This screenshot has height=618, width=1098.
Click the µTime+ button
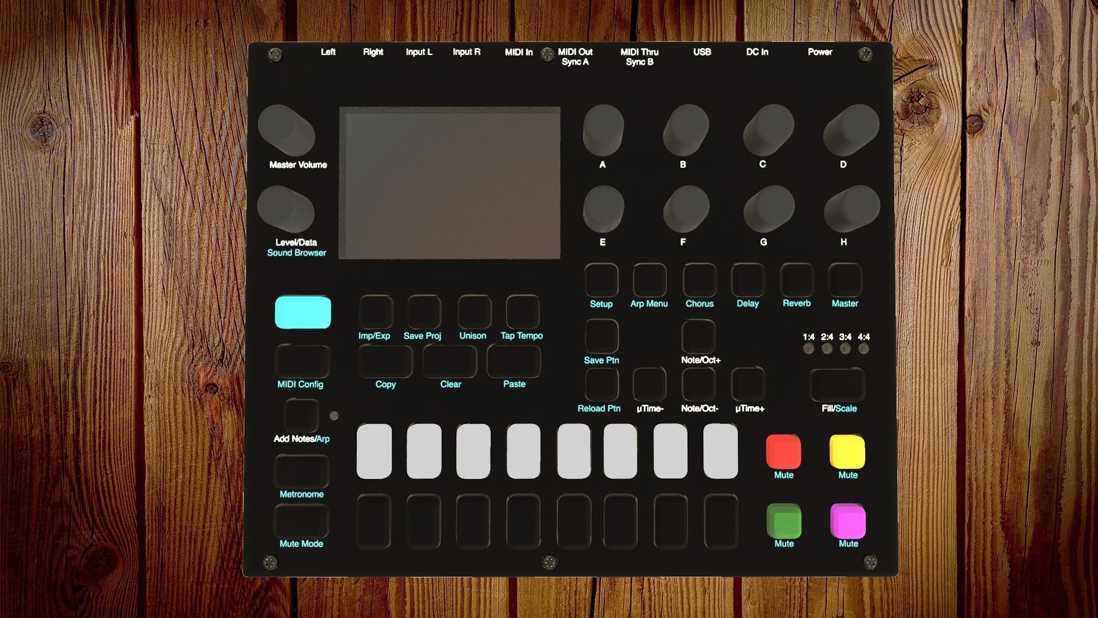tap(748, 384)
